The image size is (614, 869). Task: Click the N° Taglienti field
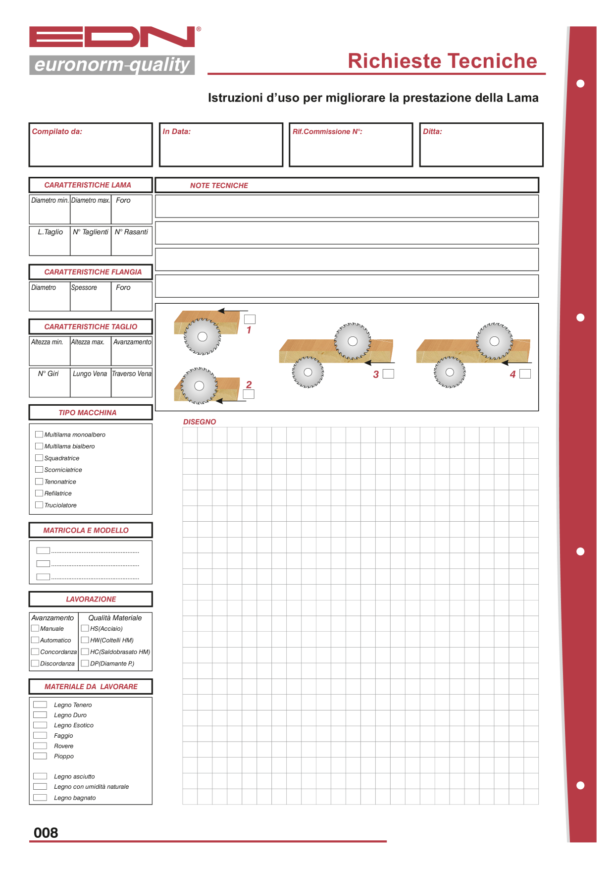click(x=91, y=241)
